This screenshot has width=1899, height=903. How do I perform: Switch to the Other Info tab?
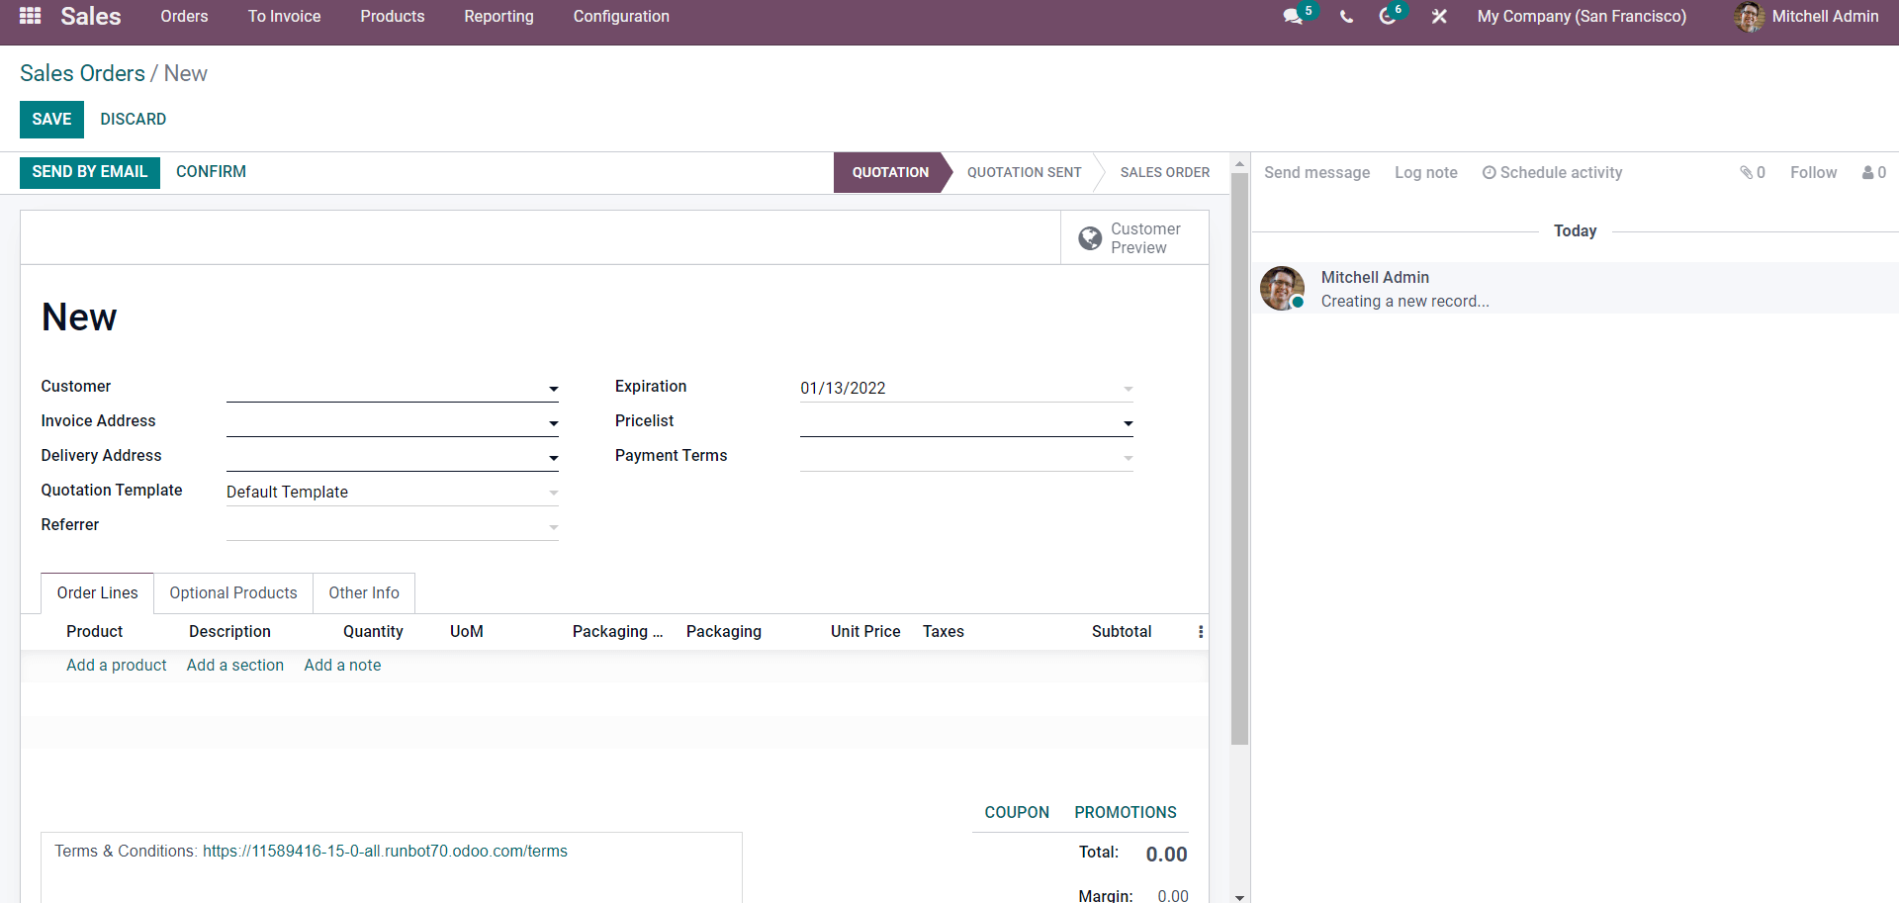364,592
